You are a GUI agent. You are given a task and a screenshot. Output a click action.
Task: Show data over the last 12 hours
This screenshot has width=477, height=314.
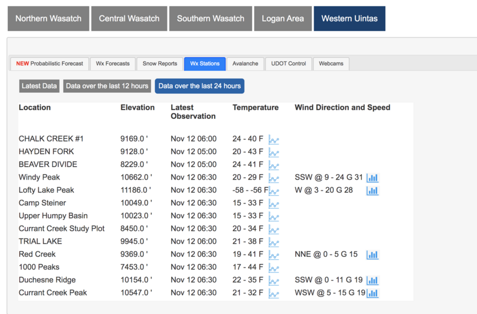(x=107, y=86)
